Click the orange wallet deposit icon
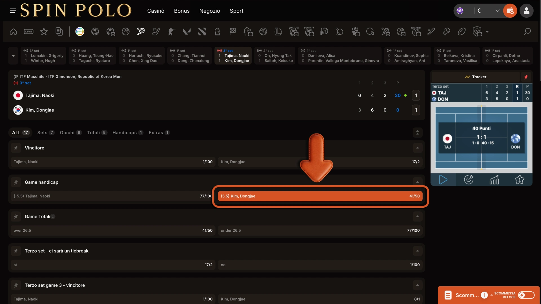Viewport: 541px width, 304px height. tap(510, 11)
